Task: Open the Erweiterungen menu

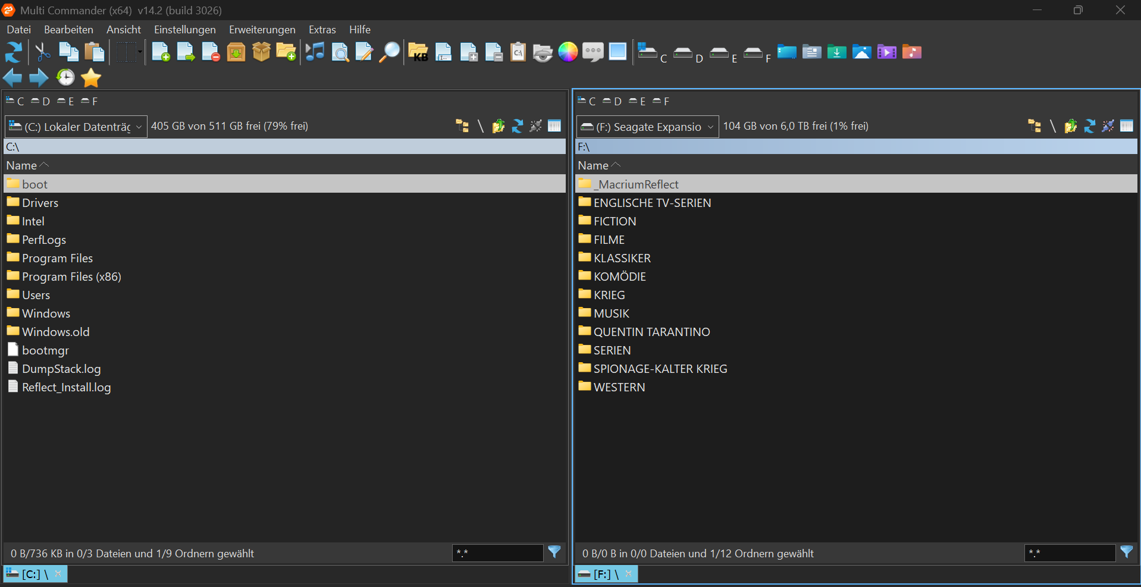Action: tap(262, 30)
